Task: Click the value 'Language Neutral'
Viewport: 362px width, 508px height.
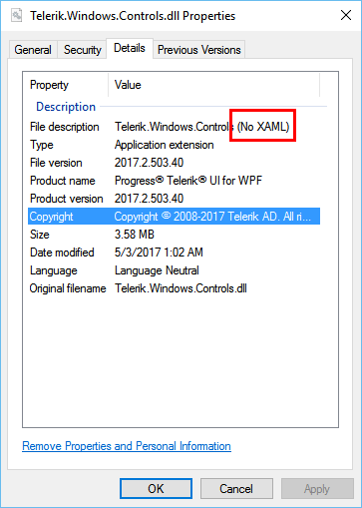Action: coord(157,270)
